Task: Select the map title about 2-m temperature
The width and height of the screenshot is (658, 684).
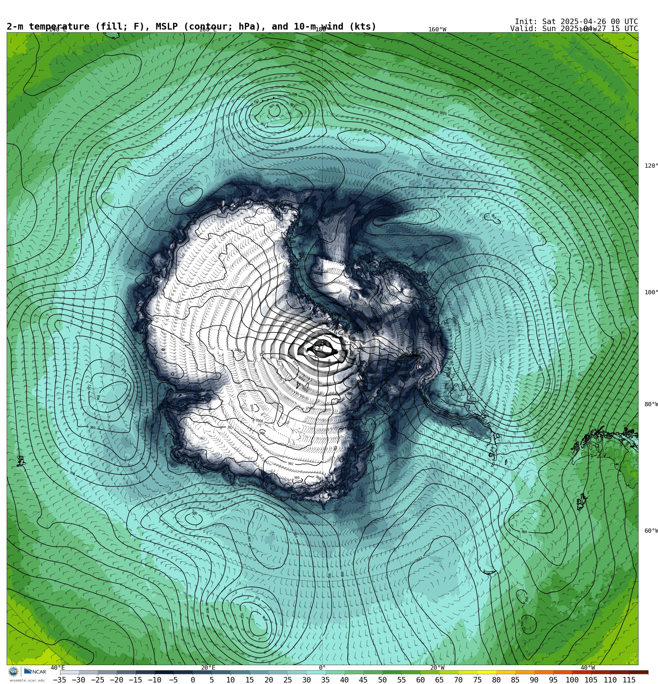Action: click(191, 27)
